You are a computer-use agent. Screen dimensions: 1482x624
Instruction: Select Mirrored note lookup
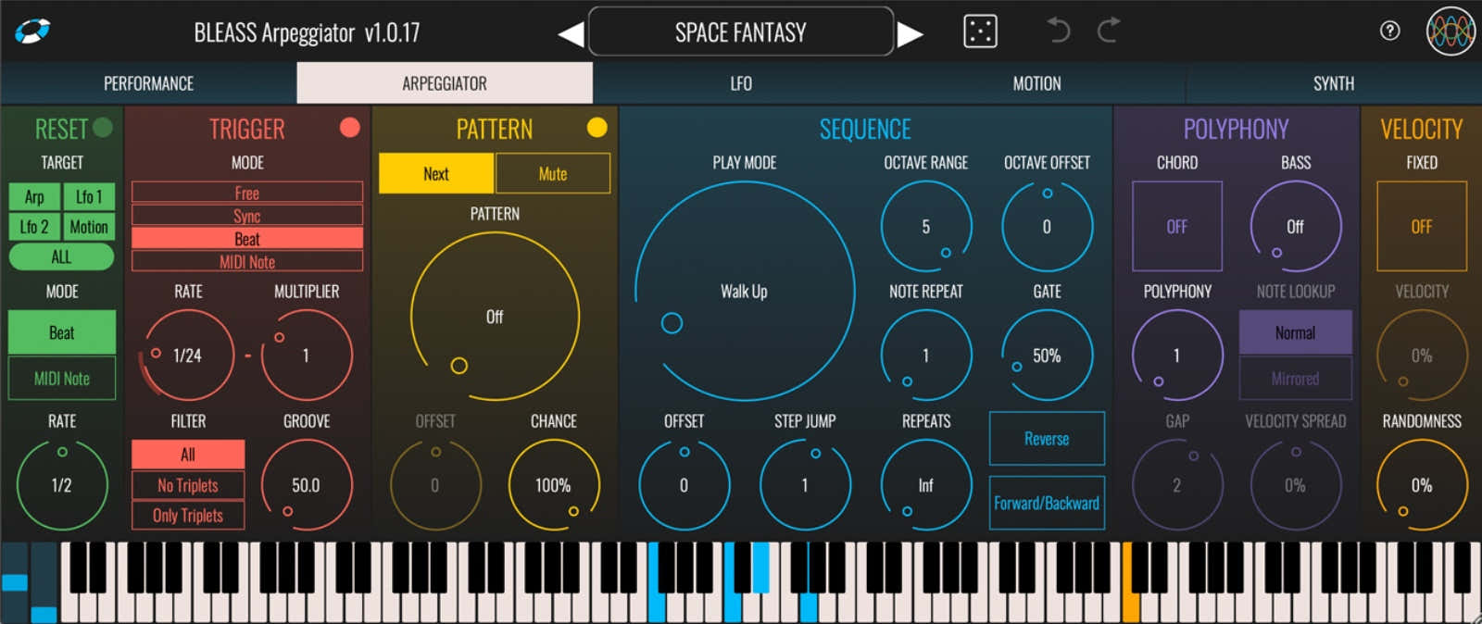pos(1295,378)
